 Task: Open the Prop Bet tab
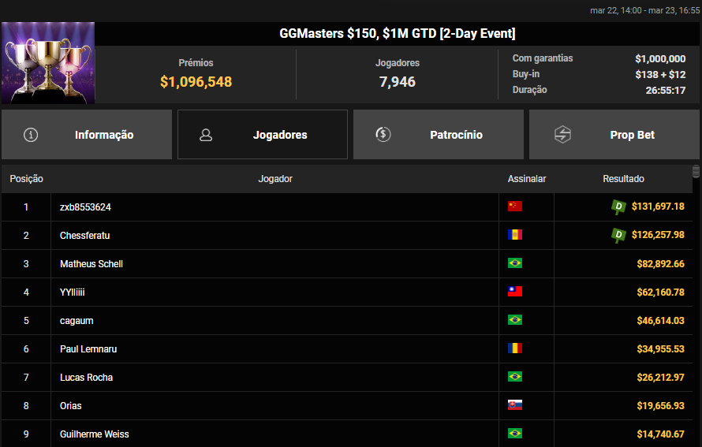click(614, 135)
